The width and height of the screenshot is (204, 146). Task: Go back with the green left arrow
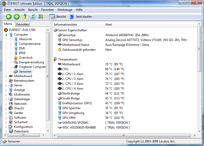point(9,17)
